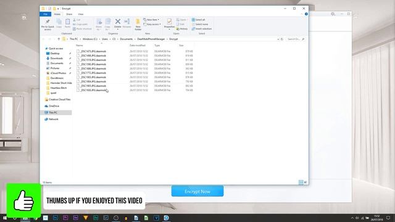Click the Cut scissors icon

74,20
